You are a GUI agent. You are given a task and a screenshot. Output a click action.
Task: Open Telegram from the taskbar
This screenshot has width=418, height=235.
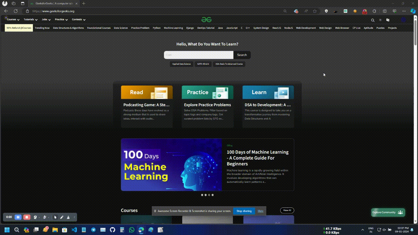coord(93,230)
